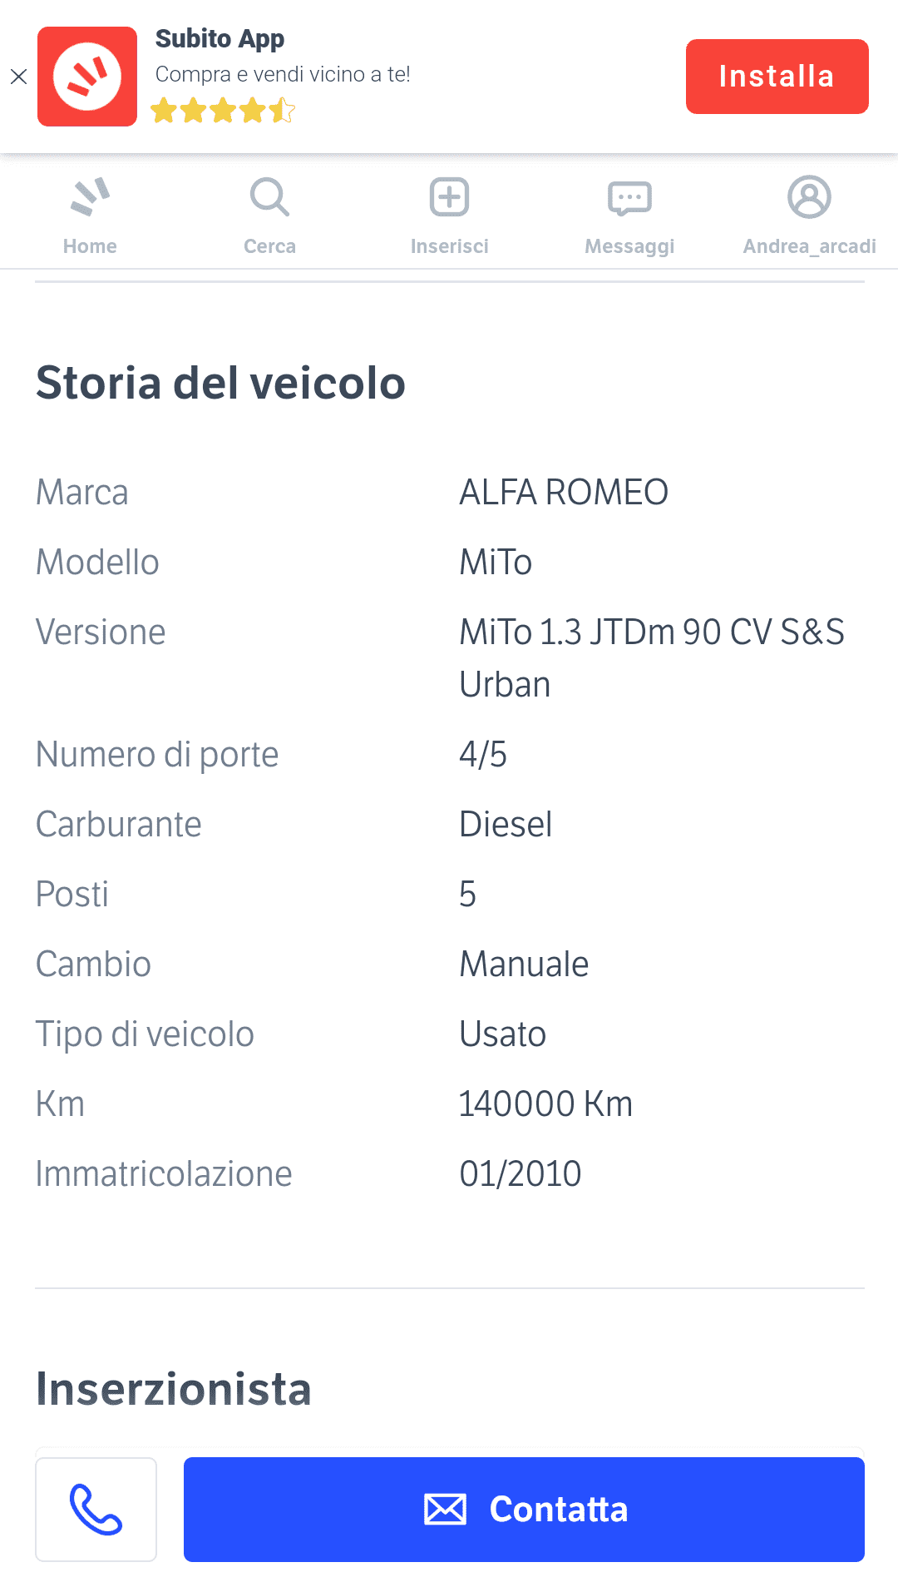Tap the Subito App logo icon

point(87,77)
